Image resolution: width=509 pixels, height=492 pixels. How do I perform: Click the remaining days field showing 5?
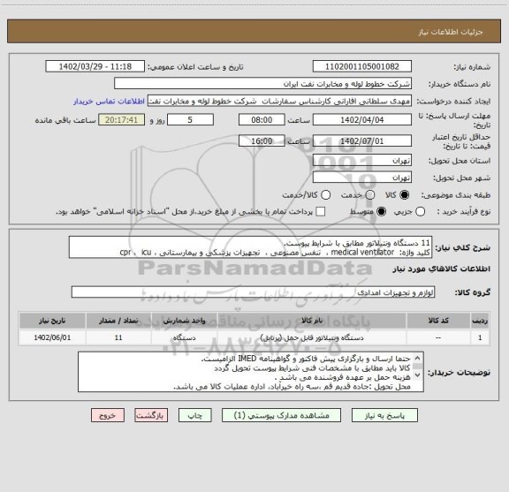(190, 120)
